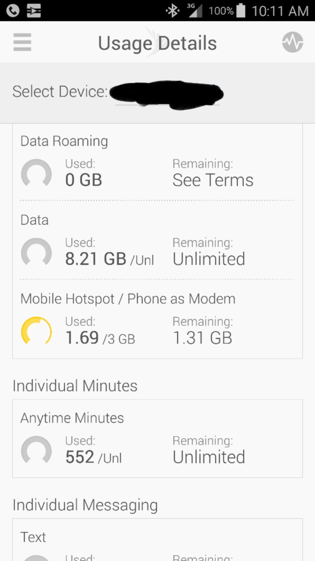
Task: Tap the Usage Details title
Action: point(157,43)
